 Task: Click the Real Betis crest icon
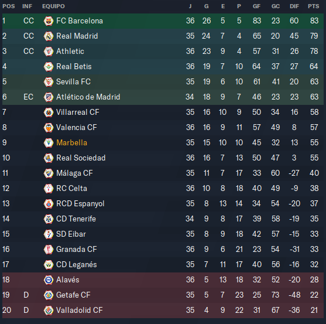(x=49, y=66)
